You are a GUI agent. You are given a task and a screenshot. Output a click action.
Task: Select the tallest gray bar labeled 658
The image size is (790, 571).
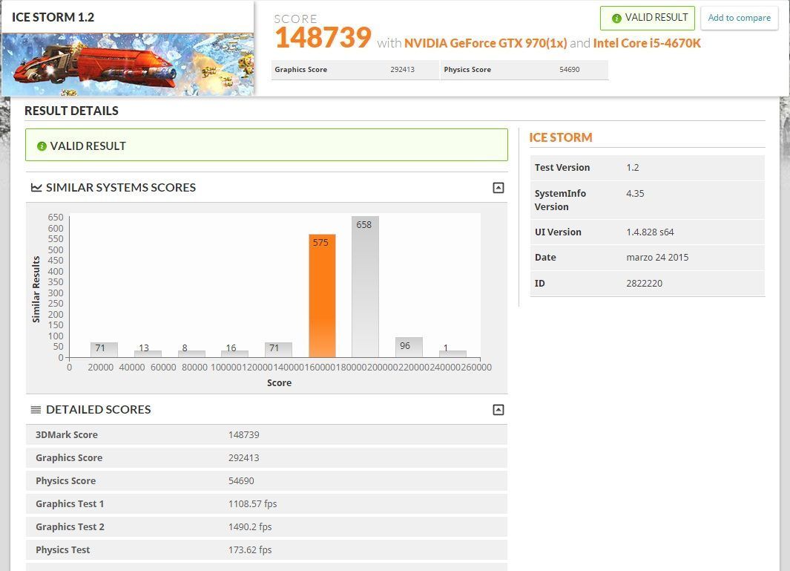pyautogui.click(x=364, y=290)
